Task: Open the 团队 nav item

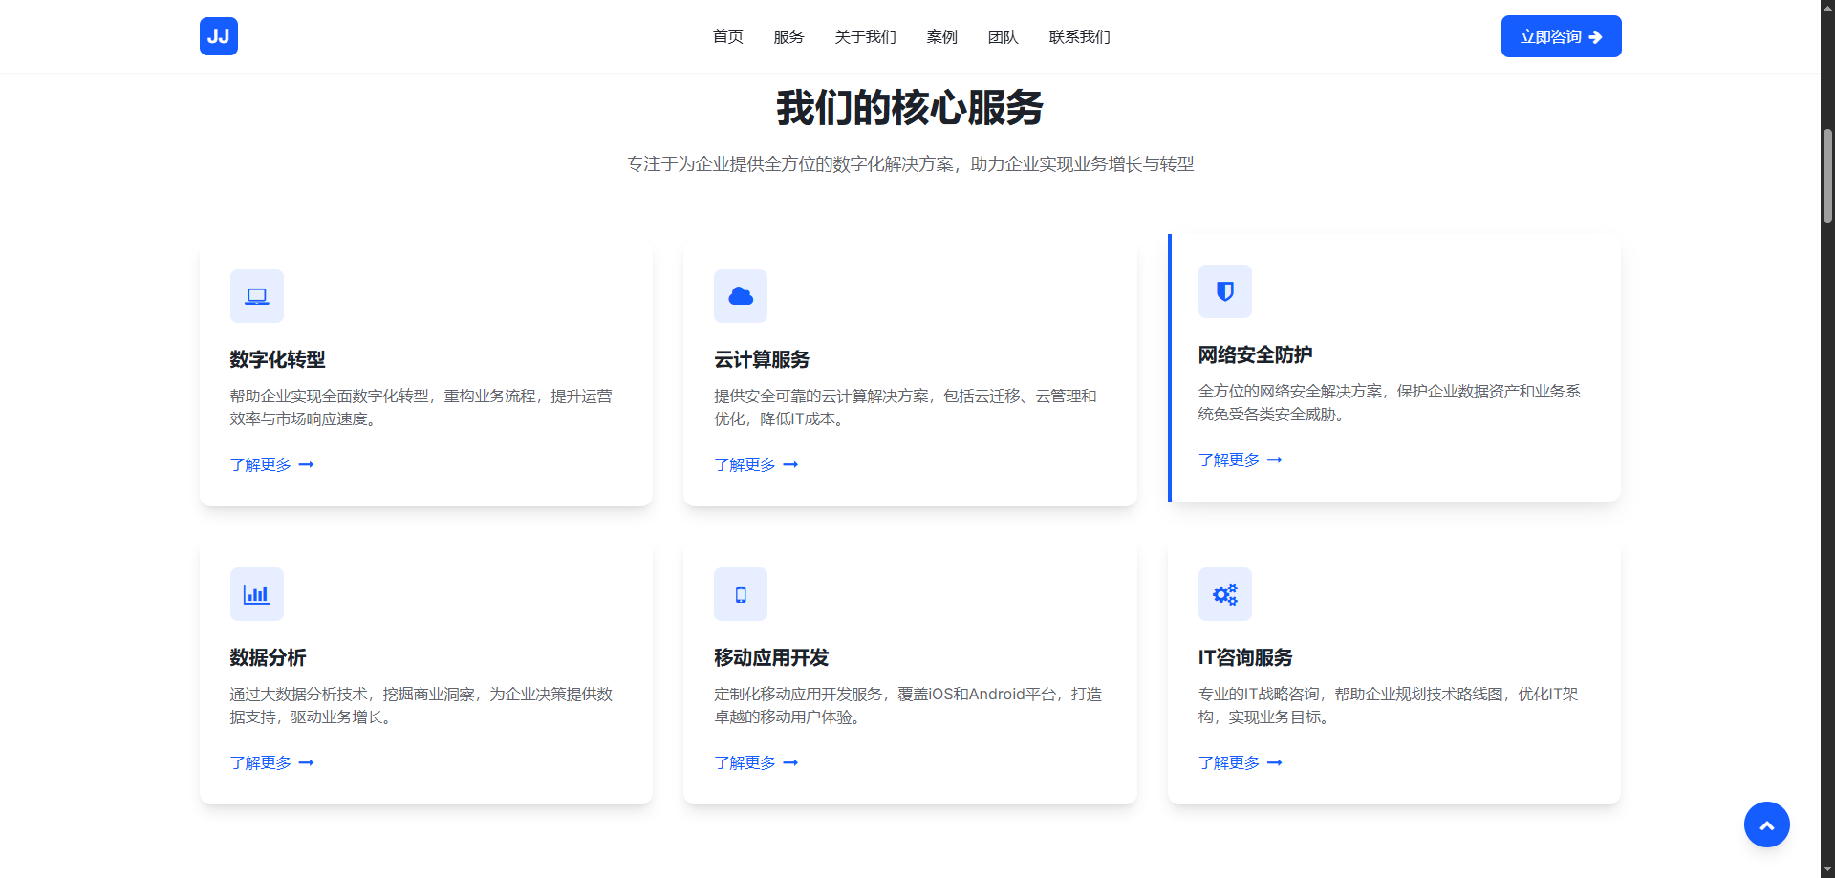Action: (x=1004, y=36)
